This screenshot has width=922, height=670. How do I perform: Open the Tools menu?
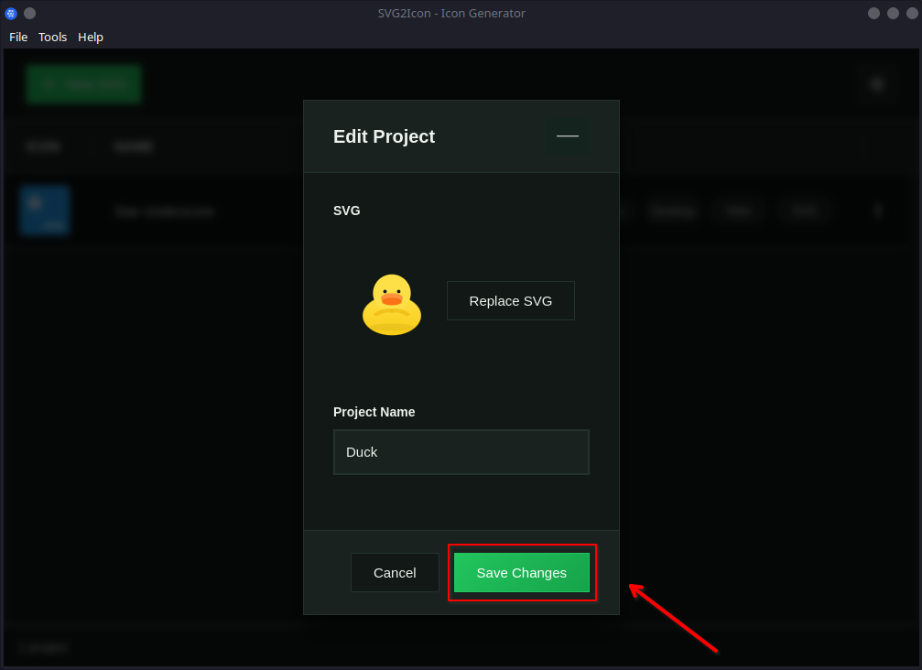(x=52, y=37)
